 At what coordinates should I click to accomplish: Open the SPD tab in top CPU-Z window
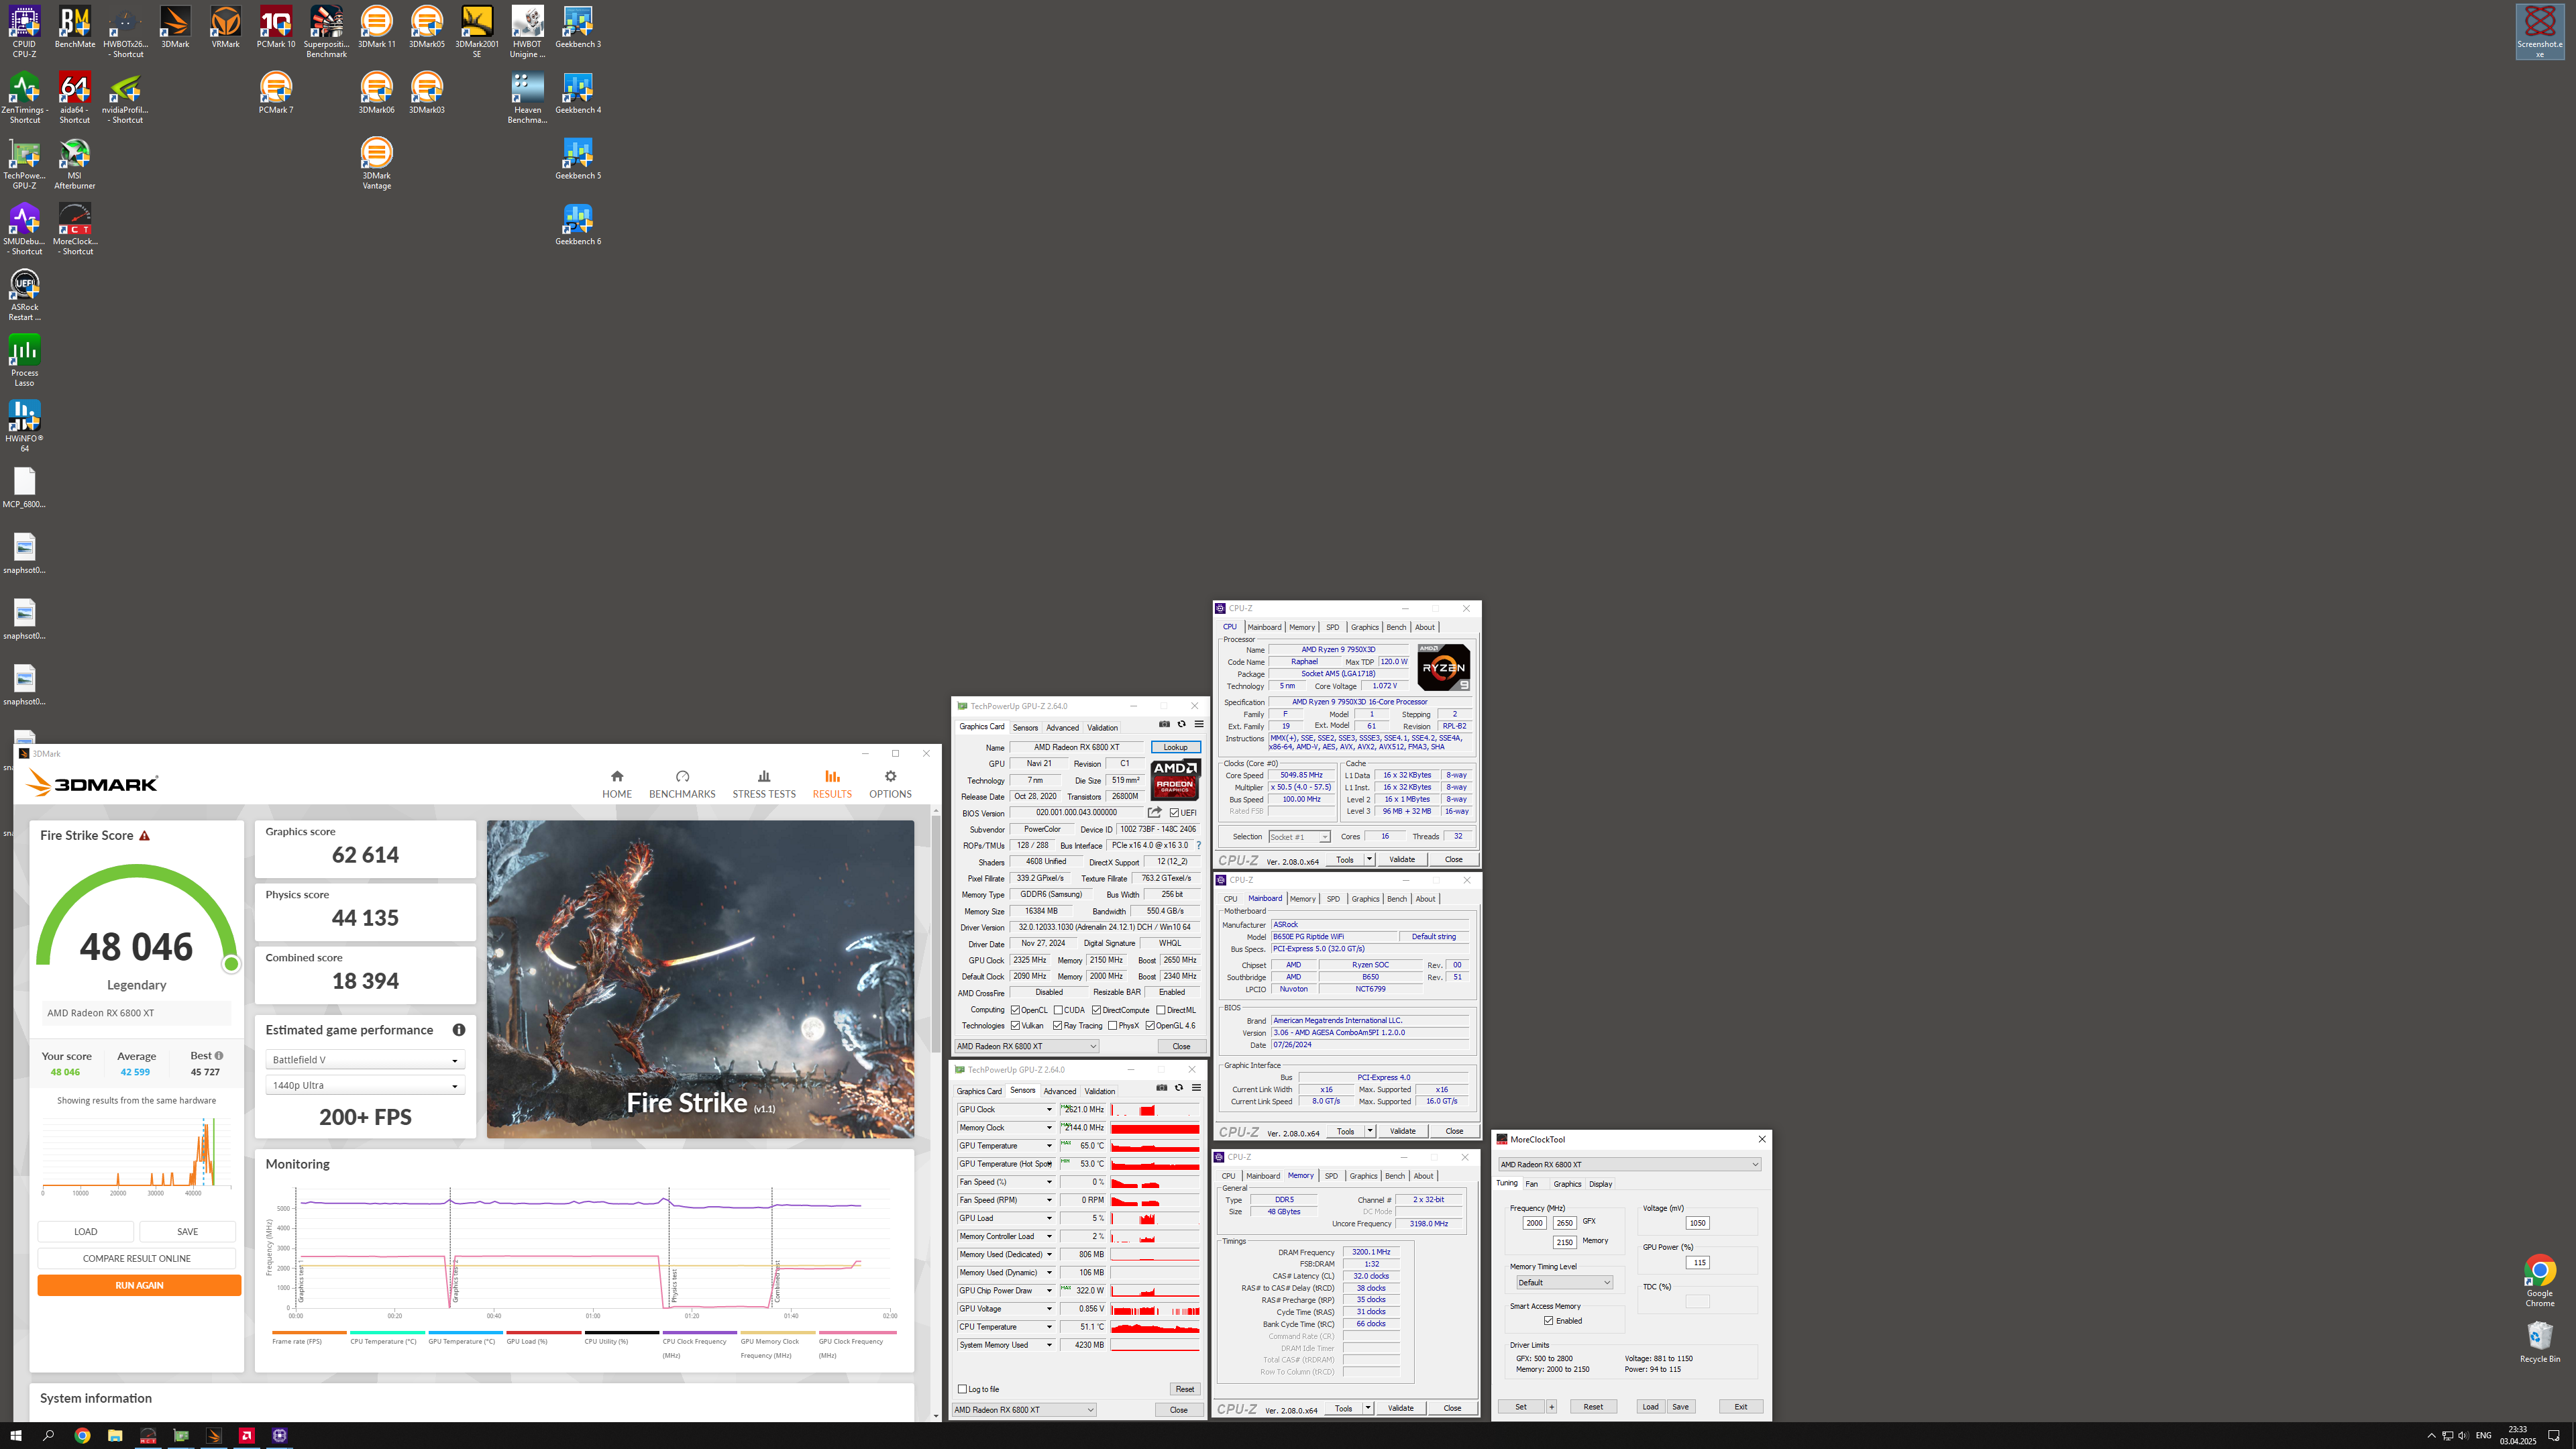tap(1332, 628)
